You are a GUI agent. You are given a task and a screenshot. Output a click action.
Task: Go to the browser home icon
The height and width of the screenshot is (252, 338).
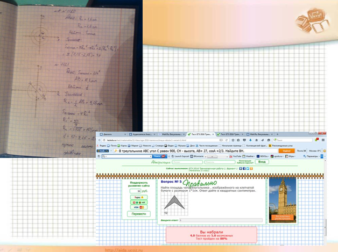[x=257, y=140]
